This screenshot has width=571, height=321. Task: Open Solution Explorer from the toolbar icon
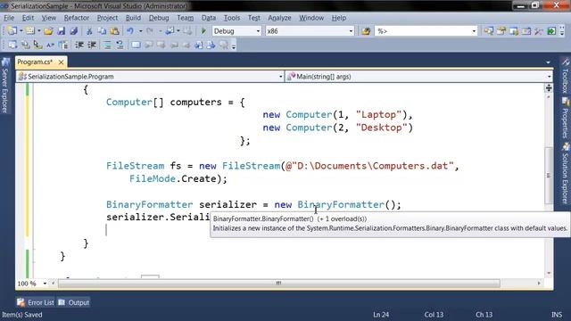tap(489, 31)
